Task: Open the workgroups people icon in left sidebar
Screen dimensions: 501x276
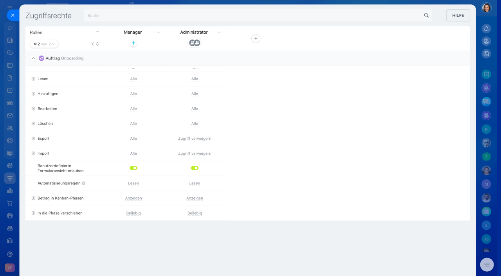Action: (x=10, y=128)
